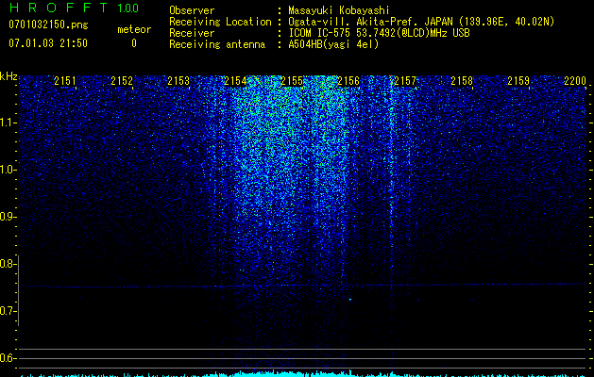Click the Receiving Location label
Image resolution: width=594 pixels, height=377 pixels.
tap(220, 22)
